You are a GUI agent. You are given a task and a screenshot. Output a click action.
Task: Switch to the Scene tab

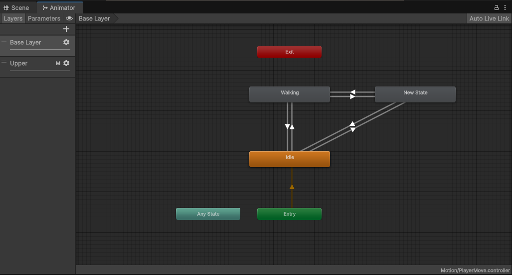[x=16, y=7]
